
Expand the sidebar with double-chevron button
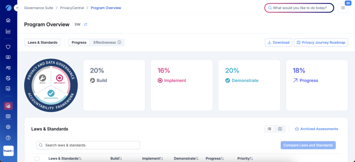(17, 8)
